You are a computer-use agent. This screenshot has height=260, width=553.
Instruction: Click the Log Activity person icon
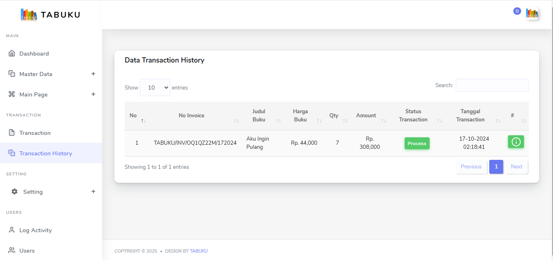[12, 230]
